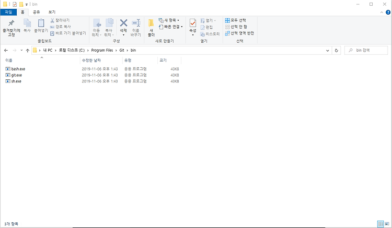This screenshot has height=228, width=392.
Task: Click the Paste shortcut icon
Action: coord(52,33)
